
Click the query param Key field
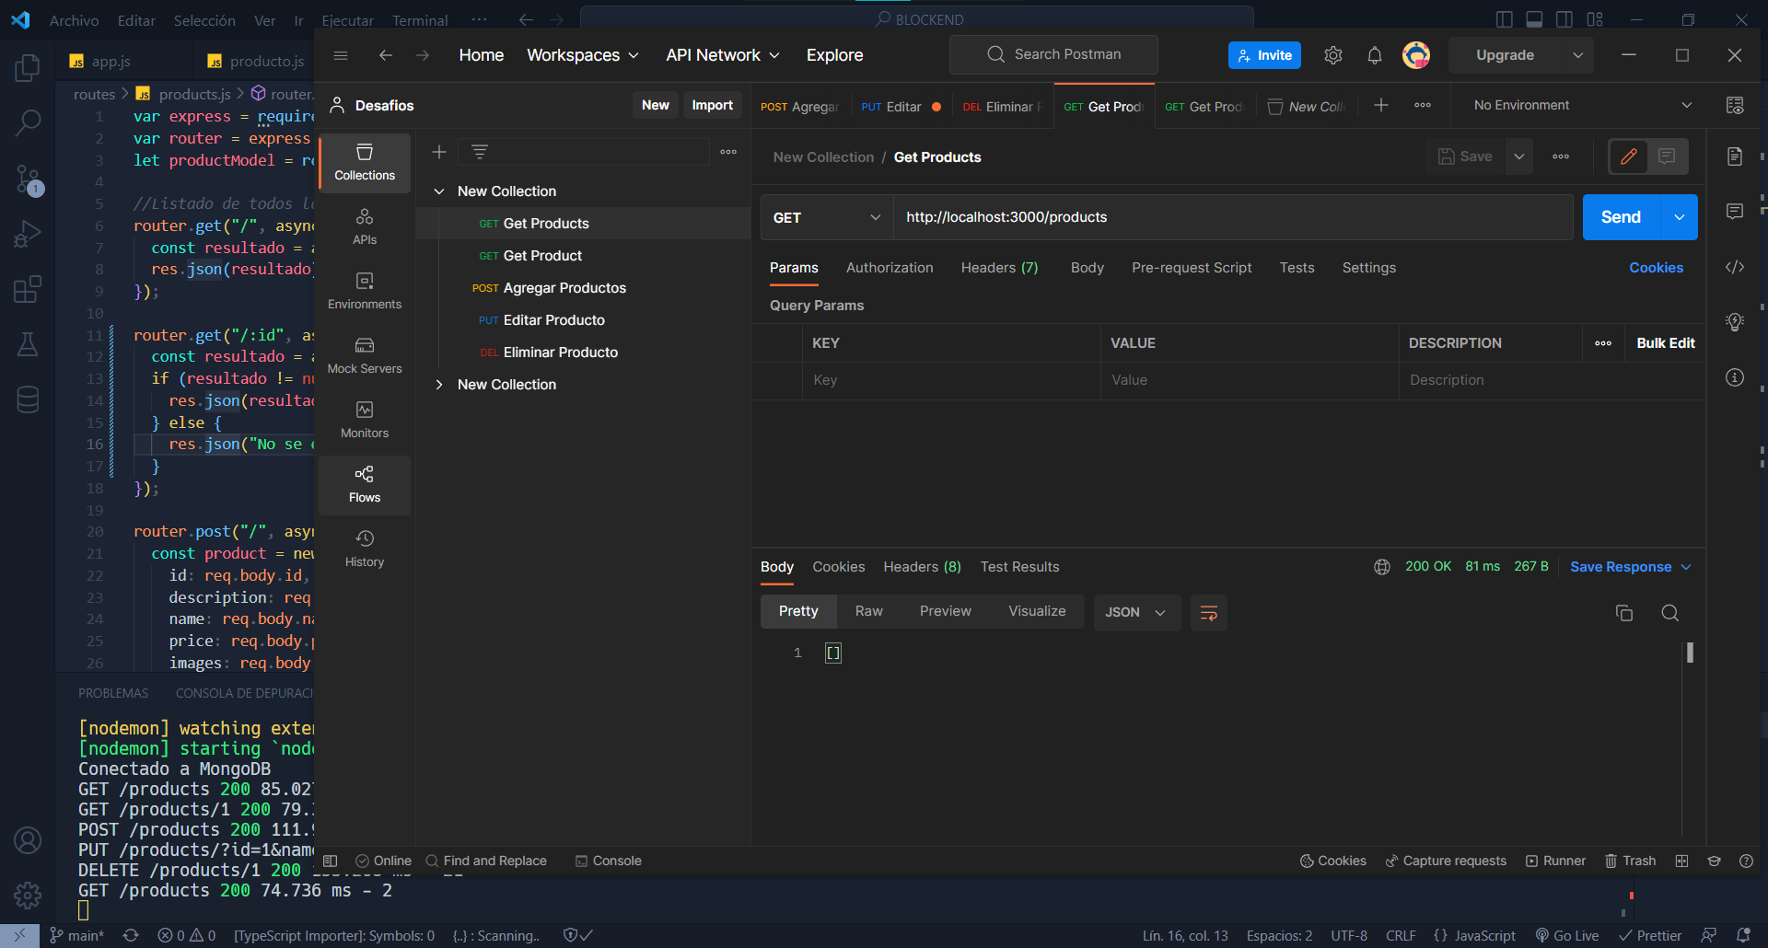[951, 381]
